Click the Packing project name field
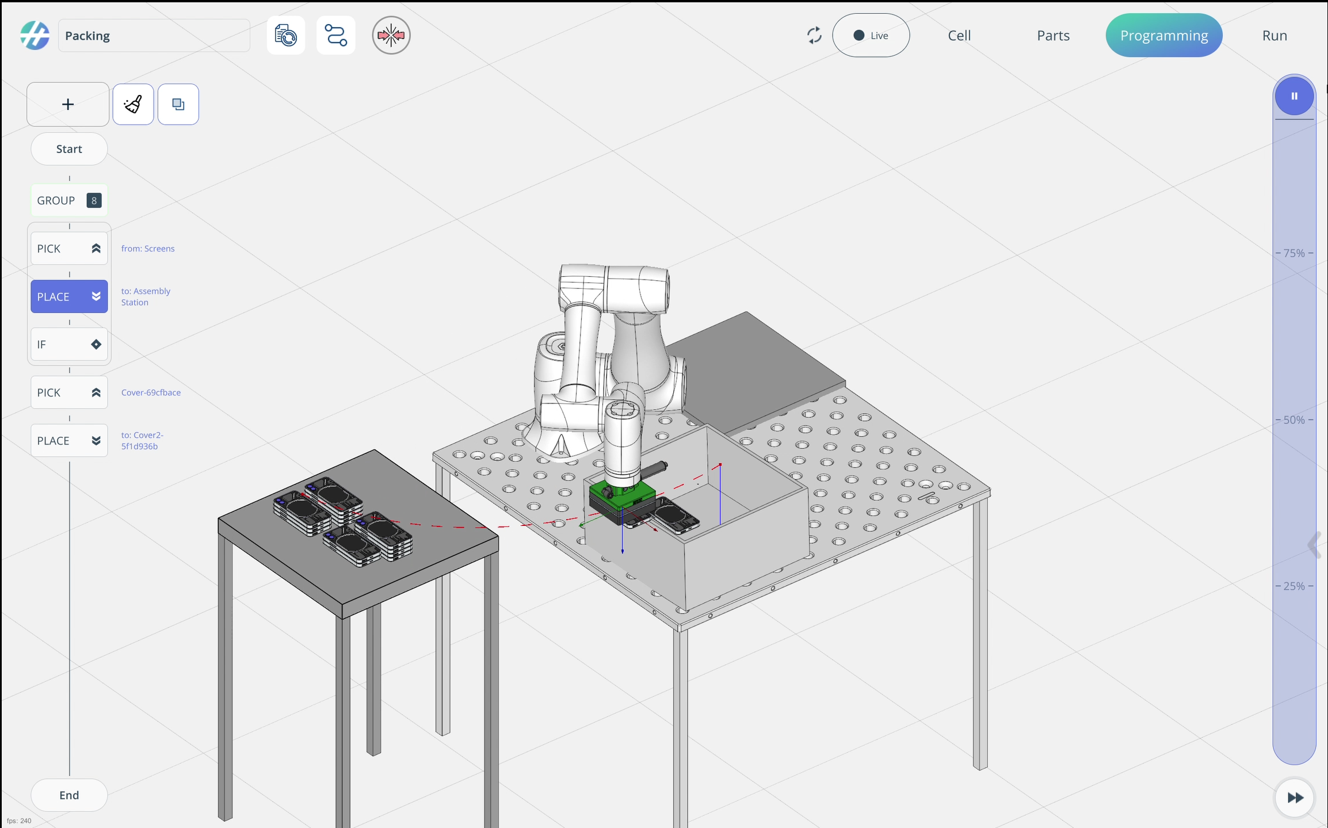1328x828 pixels. coord(154,36)
